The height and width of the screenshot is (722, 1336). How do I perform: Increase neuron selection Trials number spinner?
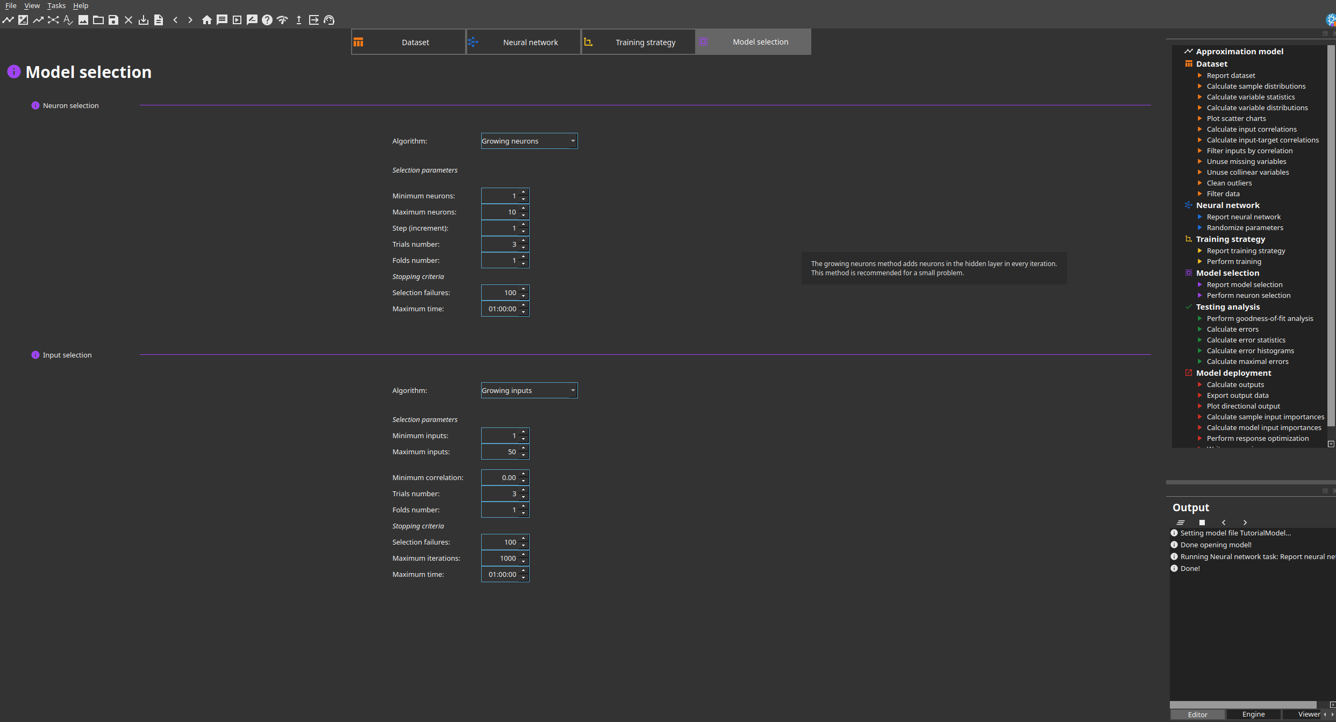click(524, 241)
